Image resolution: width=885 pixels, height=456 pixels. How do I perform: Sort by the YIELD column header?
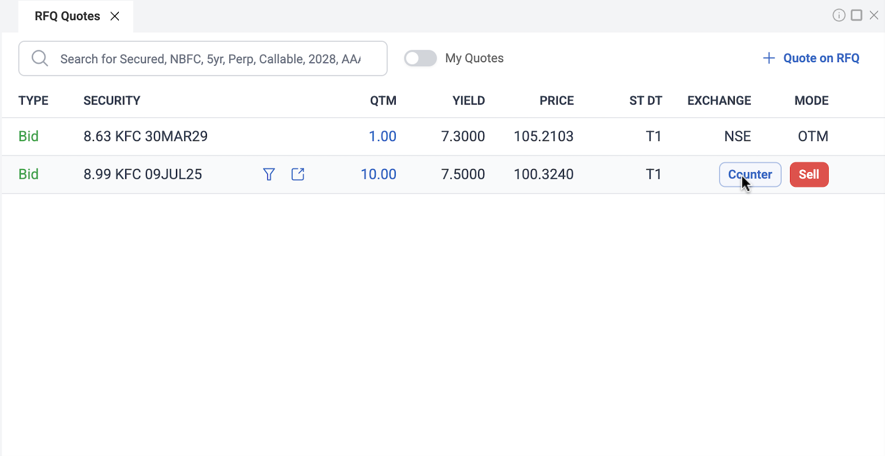(468, 101)
